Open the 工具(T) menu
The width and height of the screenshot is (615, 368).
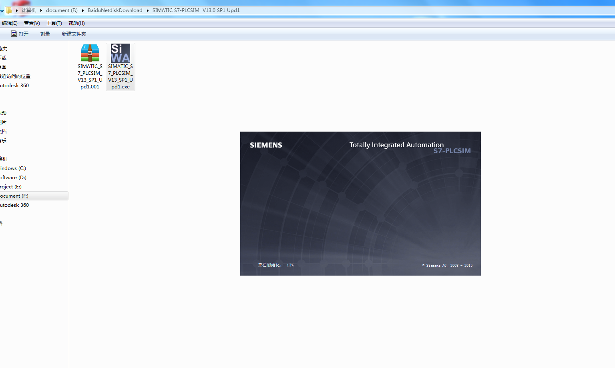54,23
